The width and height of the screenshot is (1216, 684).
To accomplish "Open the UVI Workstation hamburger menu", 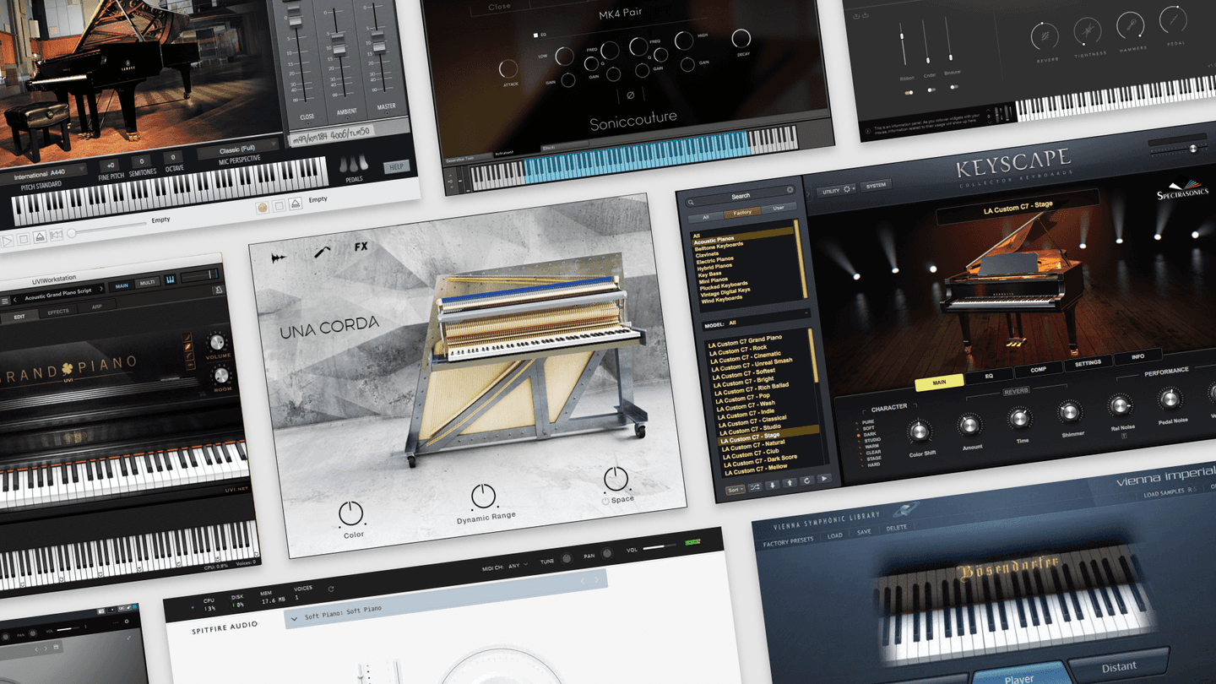I will [5, 301].
